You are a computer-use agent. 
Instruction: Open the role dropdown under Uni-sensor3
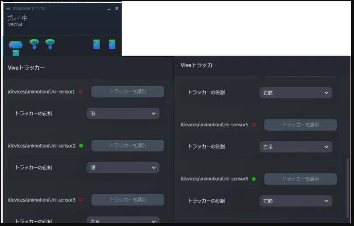click(123, 220)
